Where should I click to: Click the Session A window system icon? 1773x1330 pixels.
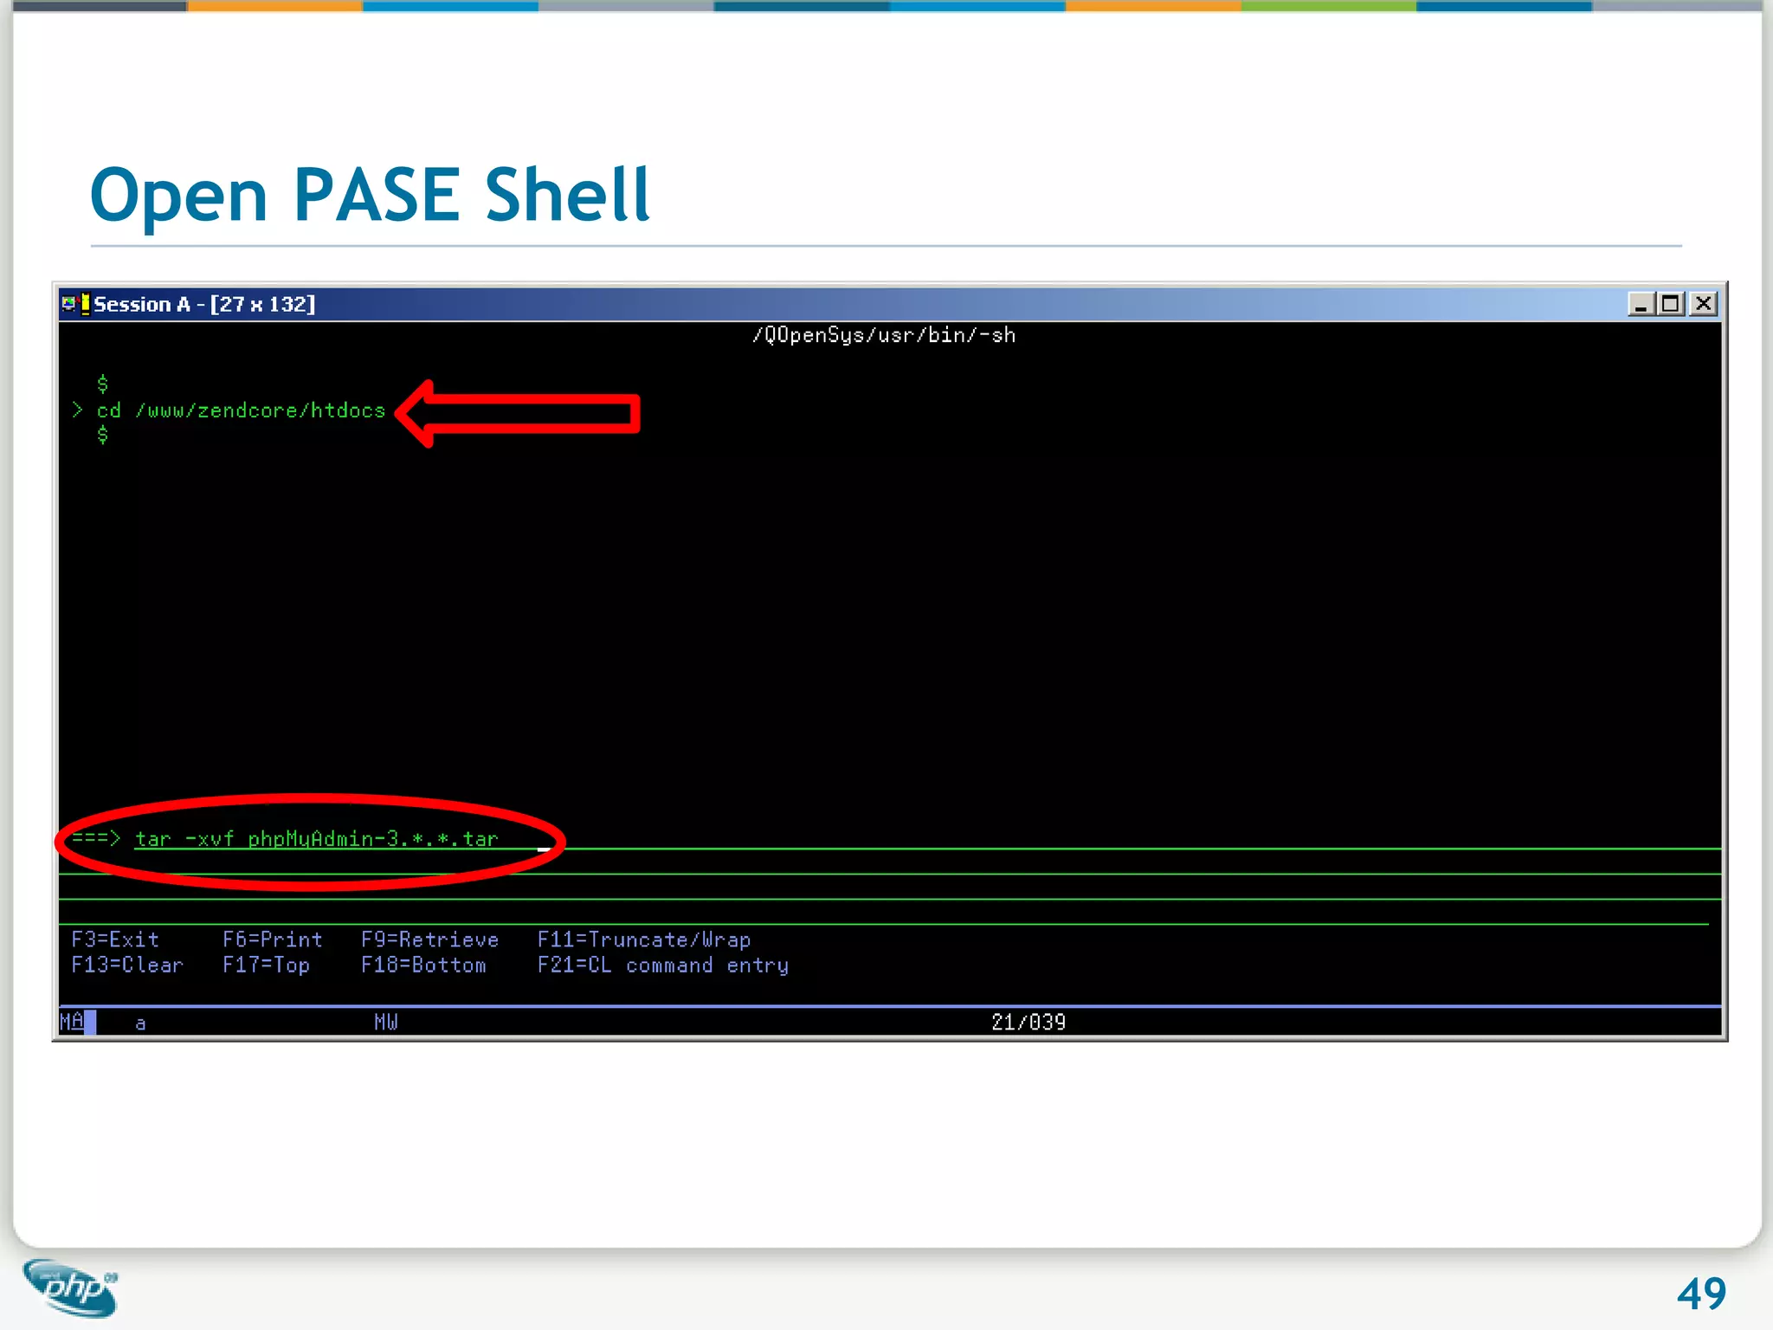coord(75,304)
